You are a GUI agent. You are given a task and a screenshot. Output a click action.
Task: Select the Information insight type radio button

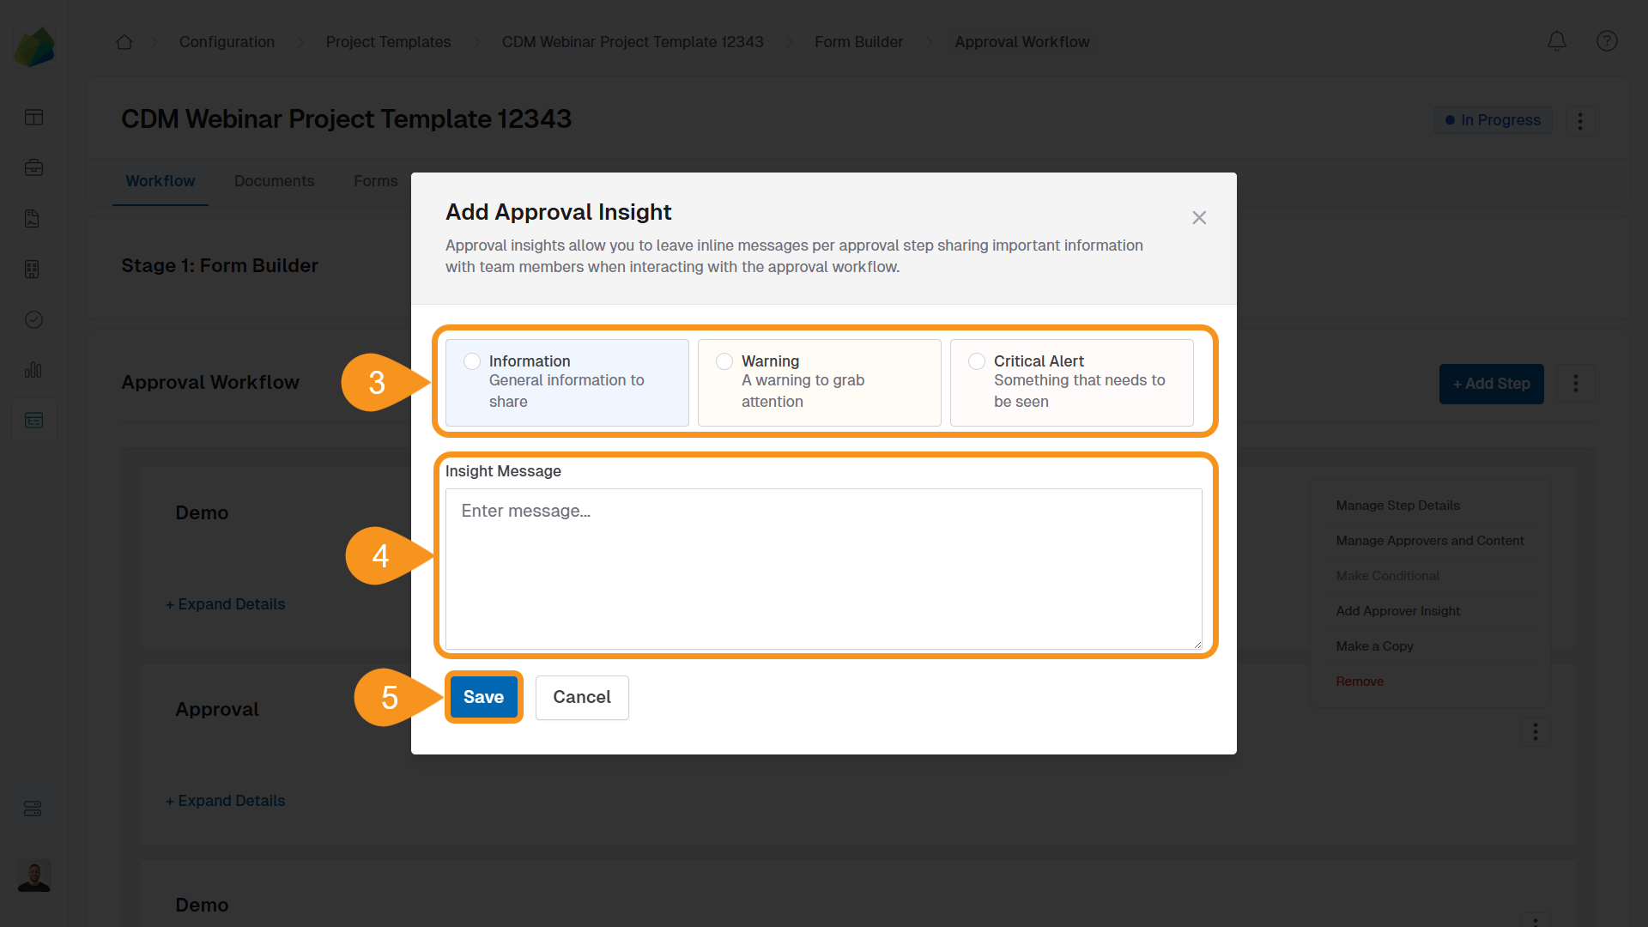click(x=471, y=361)
